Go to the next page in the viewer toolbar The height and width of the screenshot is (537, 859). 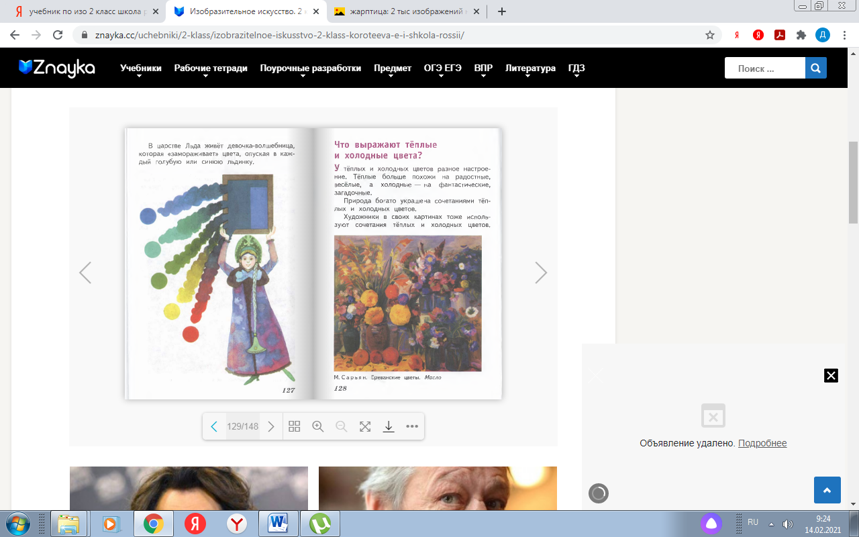point(271,426)
